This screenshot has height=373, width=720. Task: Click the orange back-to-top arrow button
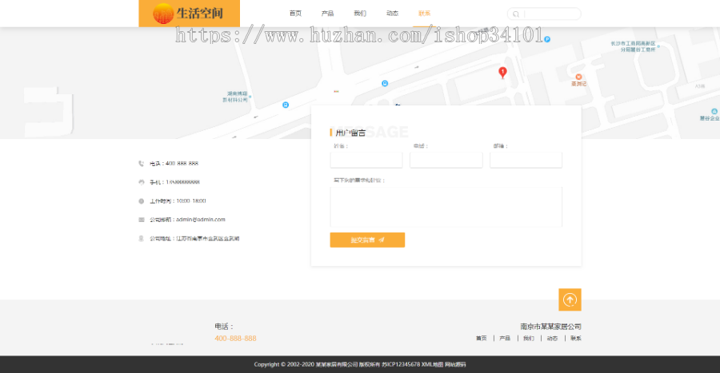click(x=570, y=300)
